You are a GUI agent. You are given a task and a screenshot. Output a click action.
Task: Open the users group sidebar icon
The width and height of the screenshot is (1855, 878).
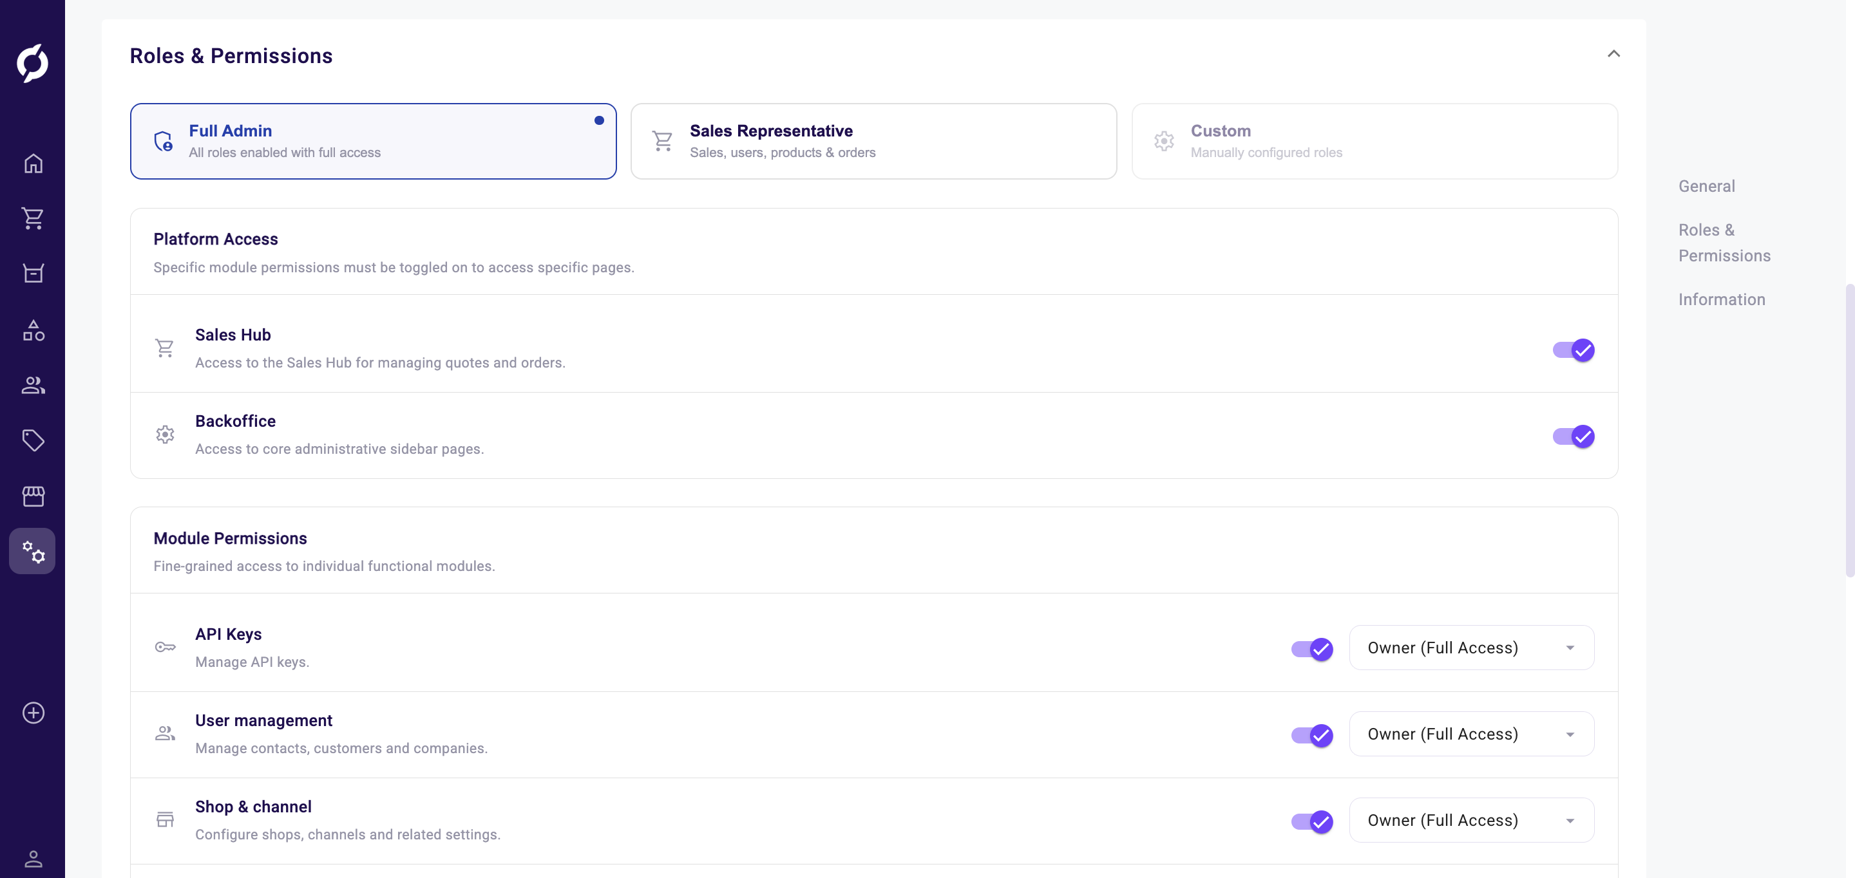click(x=33, y=386)
